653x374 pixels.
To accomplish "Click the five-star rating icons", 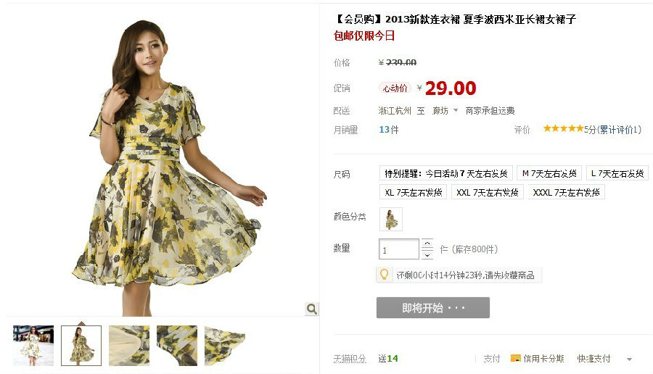I will tap(563, 128).
